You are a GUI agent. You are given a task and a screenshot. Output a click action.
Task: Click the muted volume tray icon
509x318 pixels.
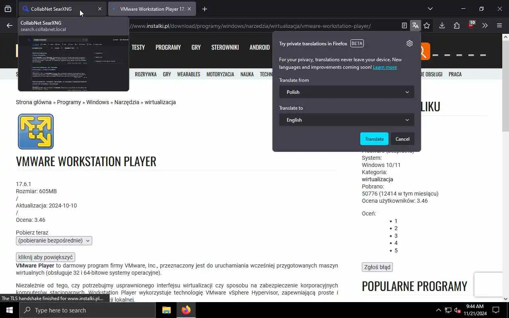click(x=457, y=310)
